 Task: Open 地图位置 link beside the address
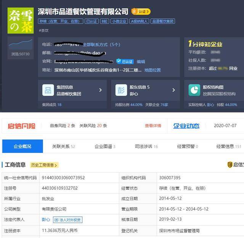152,70
